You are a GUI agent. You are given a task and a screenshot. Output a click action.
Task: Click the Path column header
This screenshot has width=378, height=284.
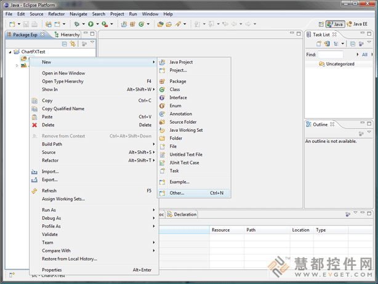(x=267, y=230)
